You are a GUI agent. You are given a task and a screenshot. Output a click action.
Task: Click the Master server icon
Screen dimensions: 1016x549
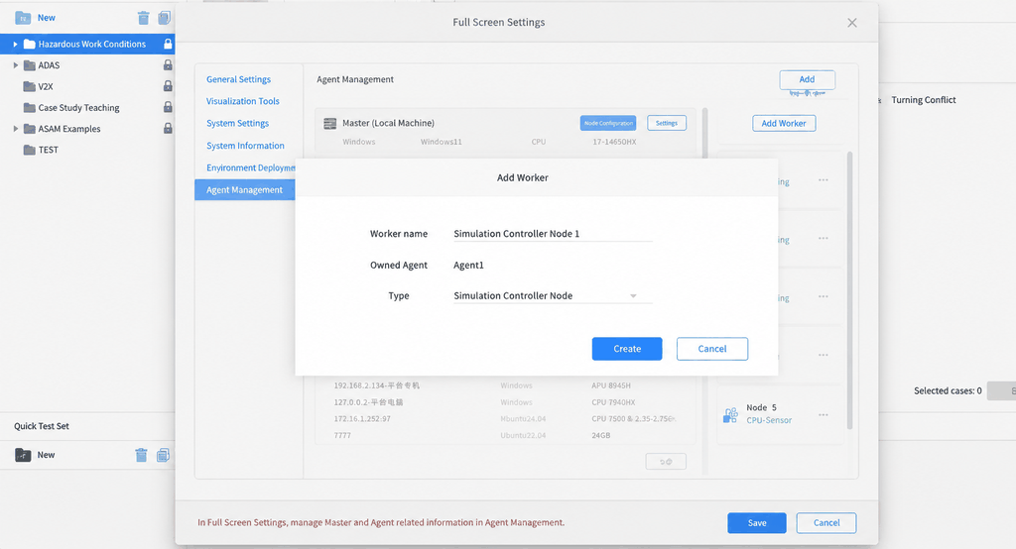coord(329,124)
